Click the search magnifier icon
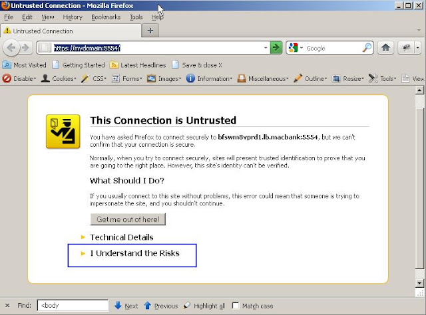This screenshot has height=315, width=426. tap(367, 48)
